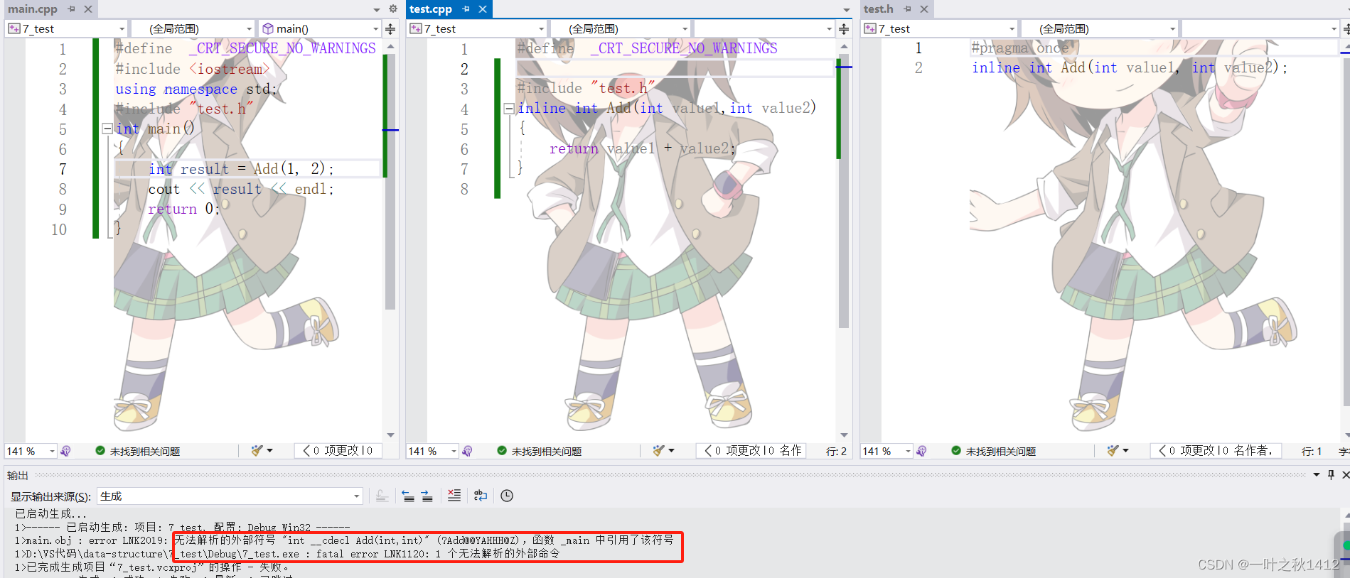Image resolution: width=1350 pixels, height=578 pixels.
Task: Pin the main.cpp tab
Action: click(71, 9)
